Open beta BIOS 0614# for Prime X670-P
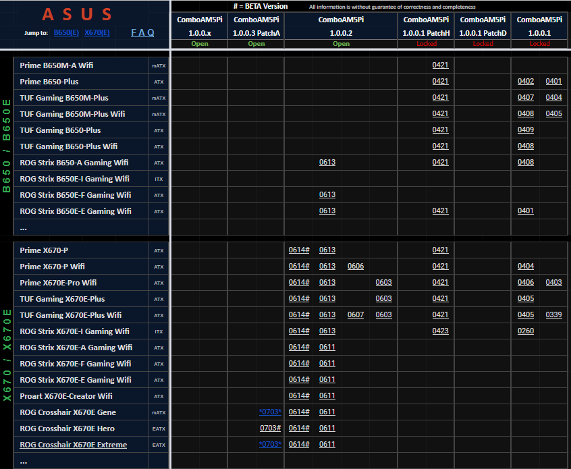The width and height of the screenshot is (571, 469). click(x=299, y=250)
